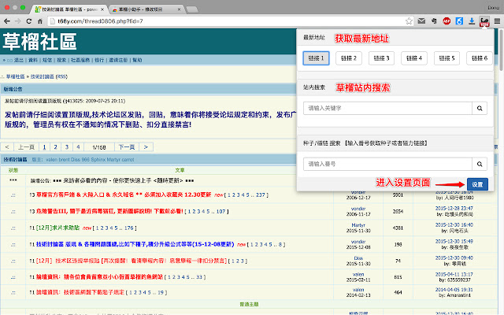
Task: Click the torrent/magnet search magnifier button
Action: tap(478, 163)
